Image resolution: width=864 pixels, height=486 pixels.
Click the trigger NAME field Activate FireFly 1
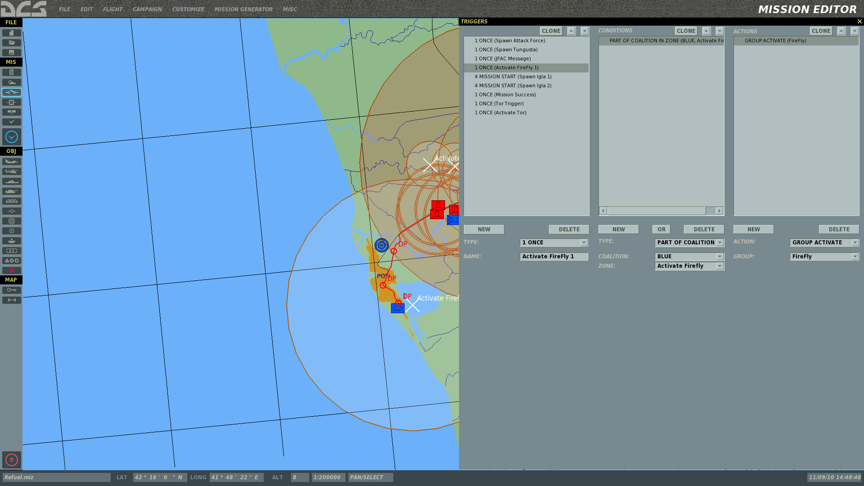(x=554, y=256)
